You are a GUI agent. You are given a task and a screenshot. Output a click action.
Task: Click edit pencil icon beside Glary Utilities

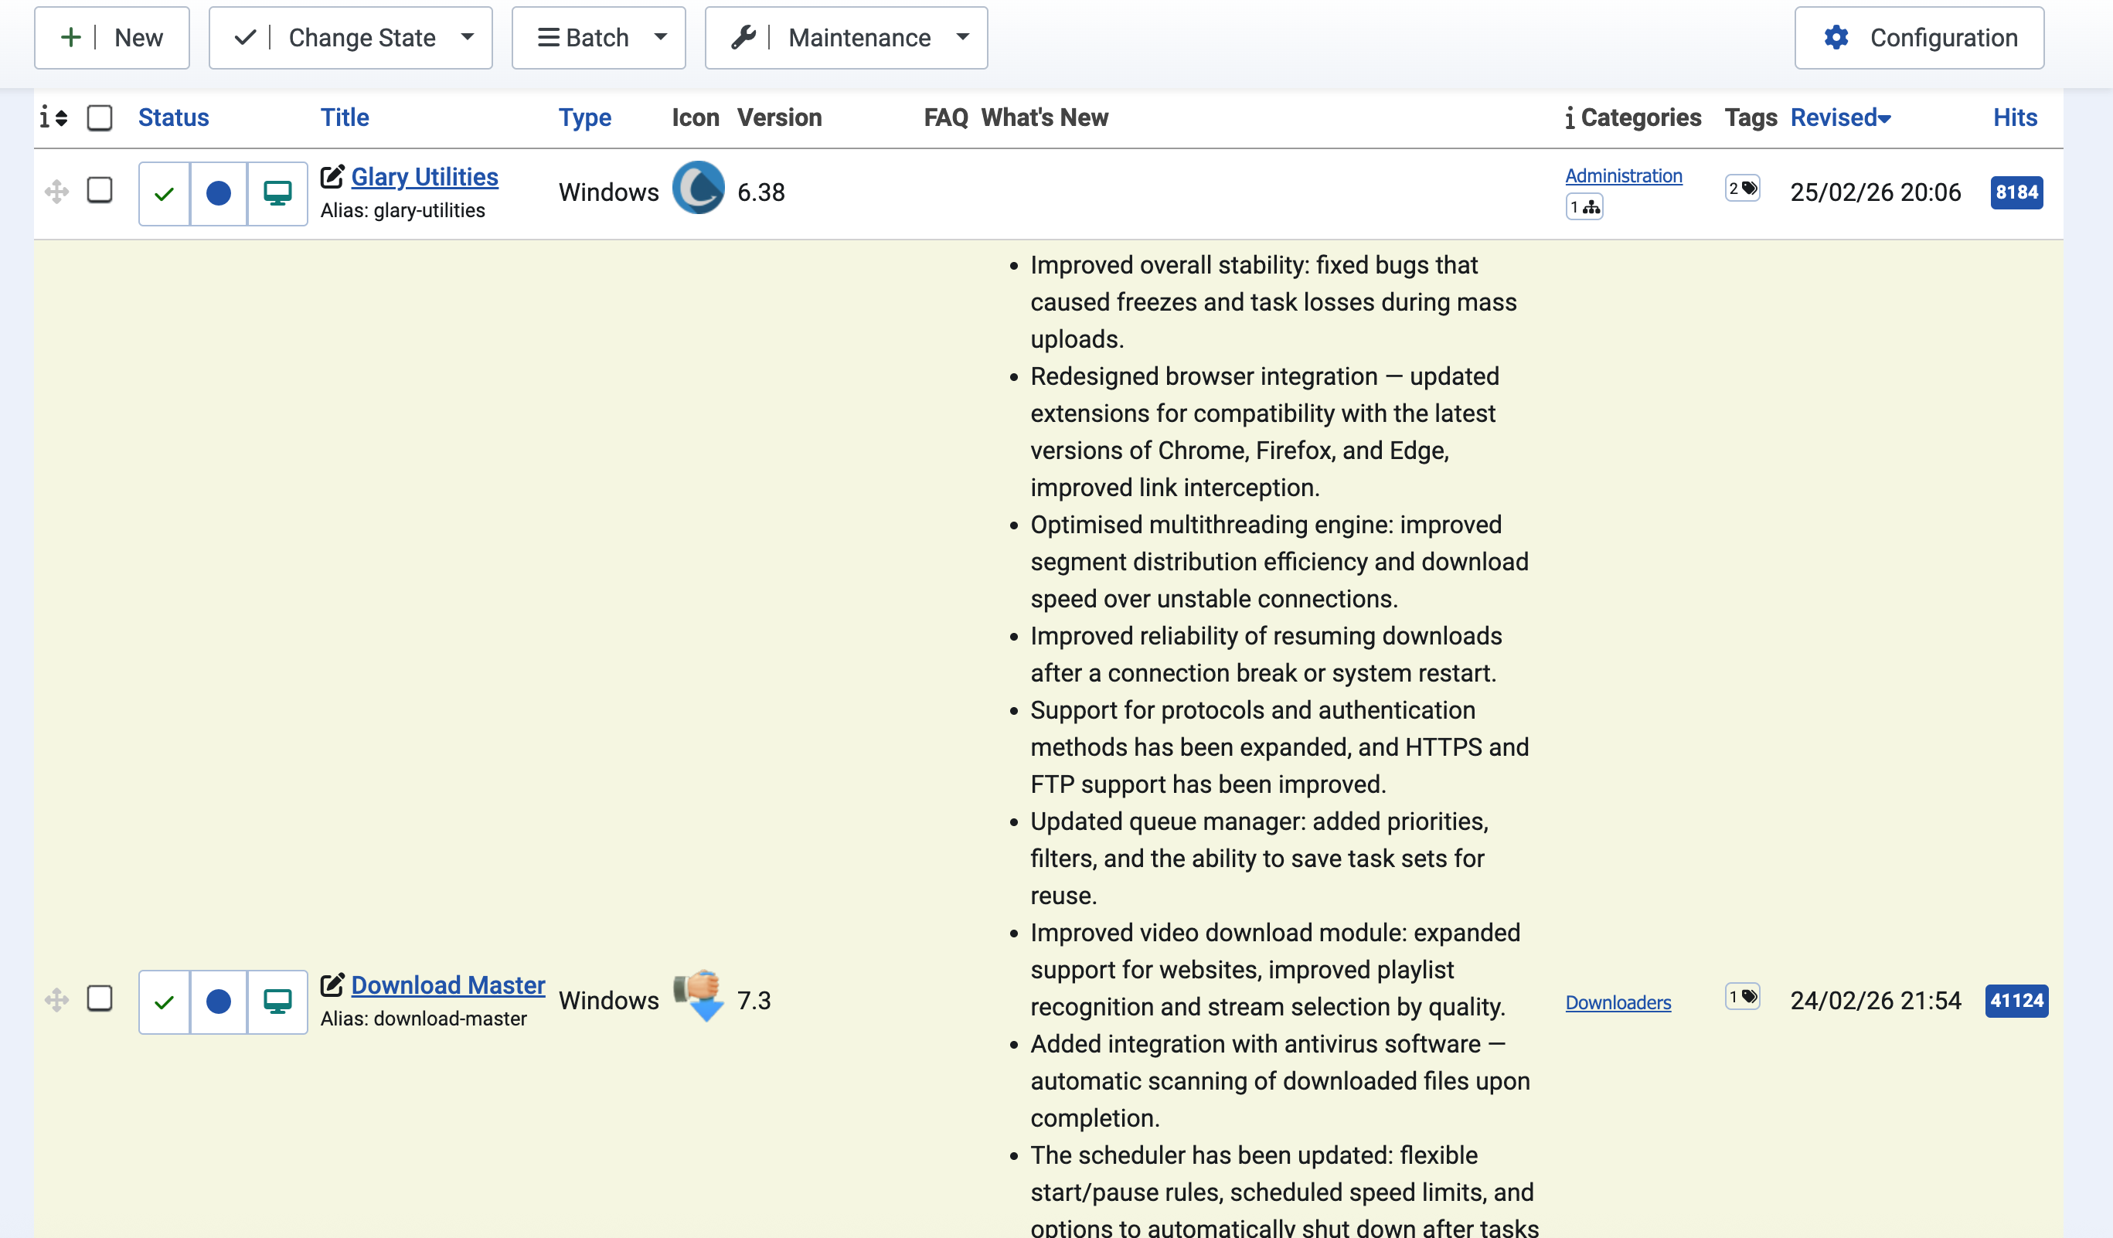pyautogui.click(x=332, y=176)
